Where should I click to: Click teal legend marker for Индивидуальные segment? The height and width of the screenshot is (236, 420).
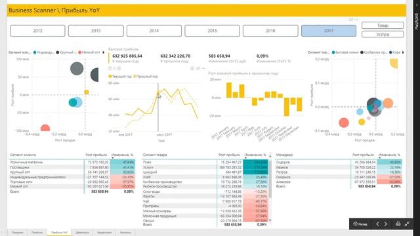point(35,52)
